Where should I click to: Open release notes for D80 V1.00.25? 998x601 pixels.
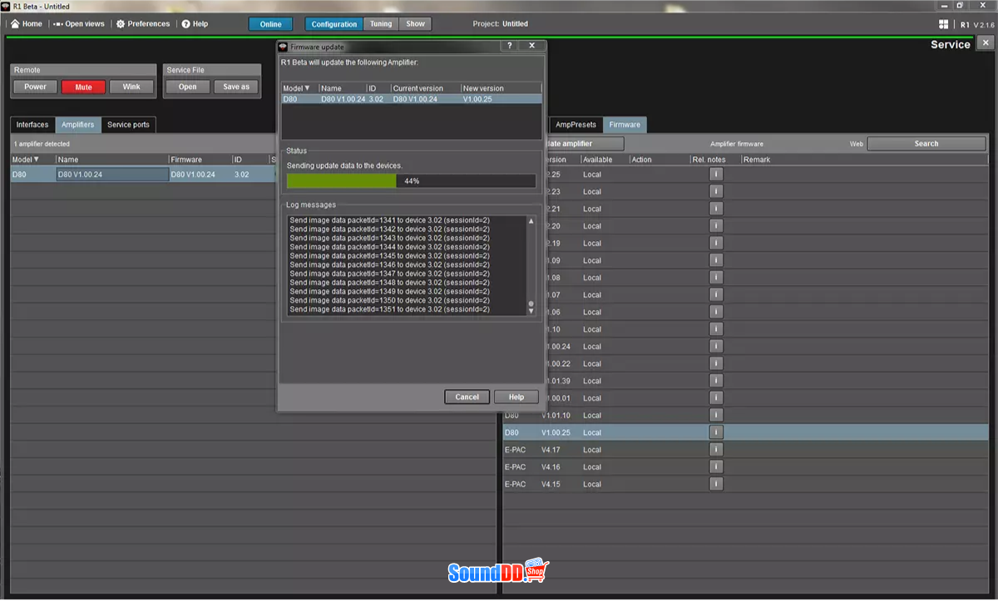(x=716, y=432)
